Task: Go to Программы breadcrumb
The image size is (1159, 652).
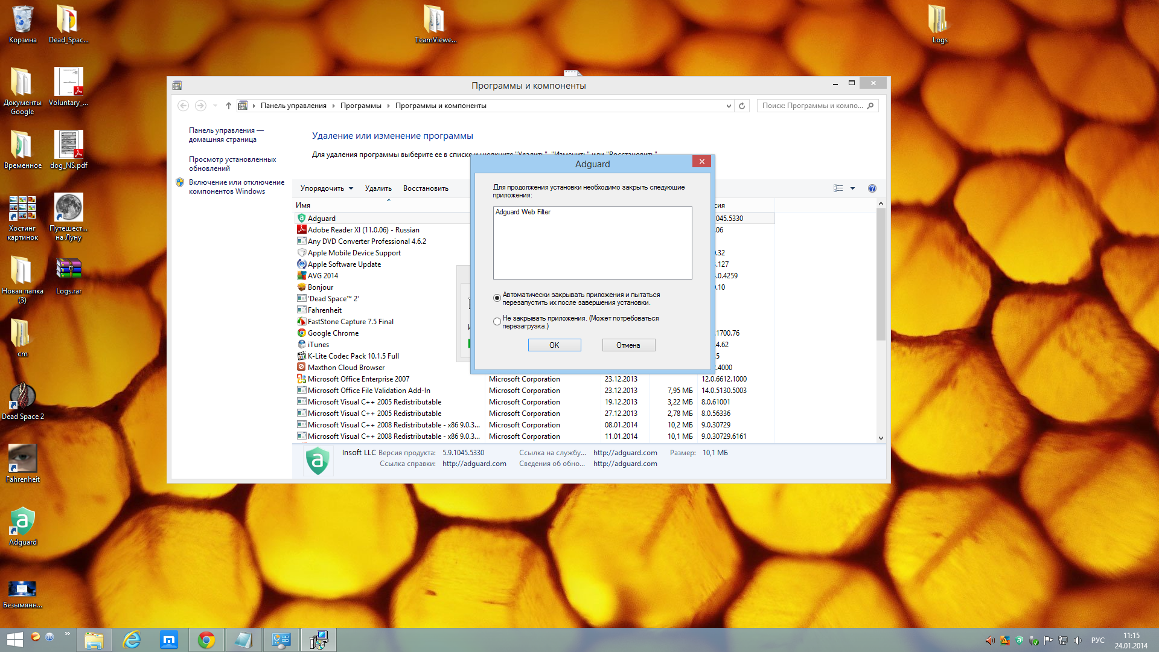Action: coord(360,106)
